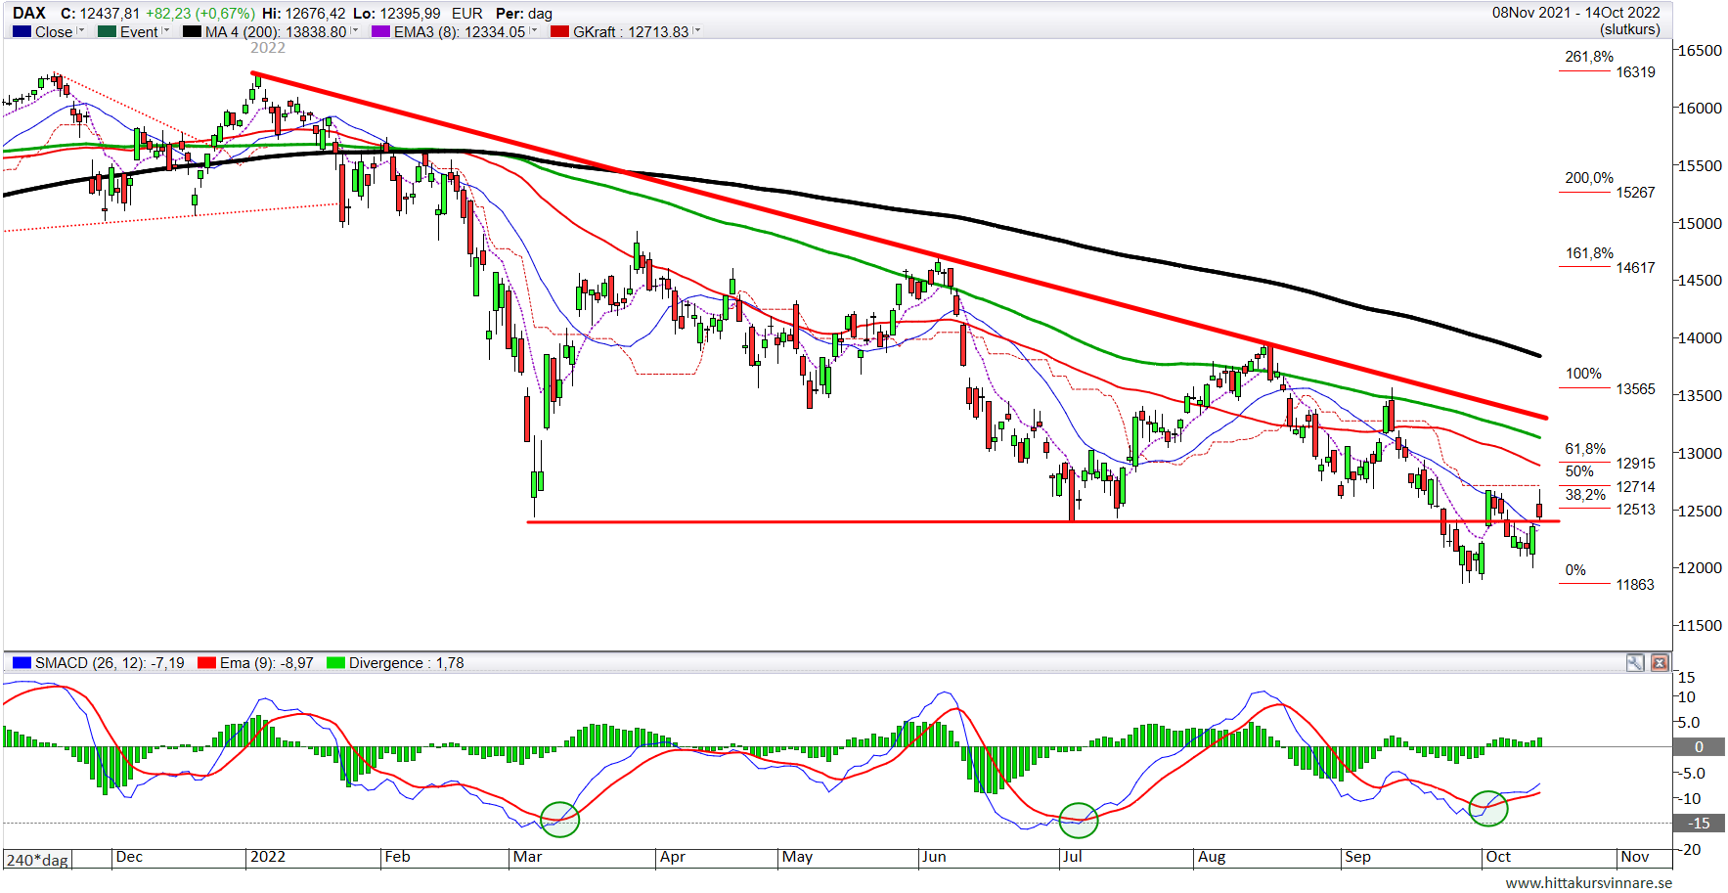This screenshot has width=1728, height=893.
Task: Click the green Divergence legend swatch
Action: (x=335, y=663)
